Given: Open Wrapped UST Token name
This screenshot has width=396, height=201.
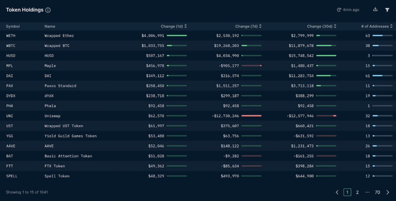Looking at the screenshot, I should [x=64, y=126].
